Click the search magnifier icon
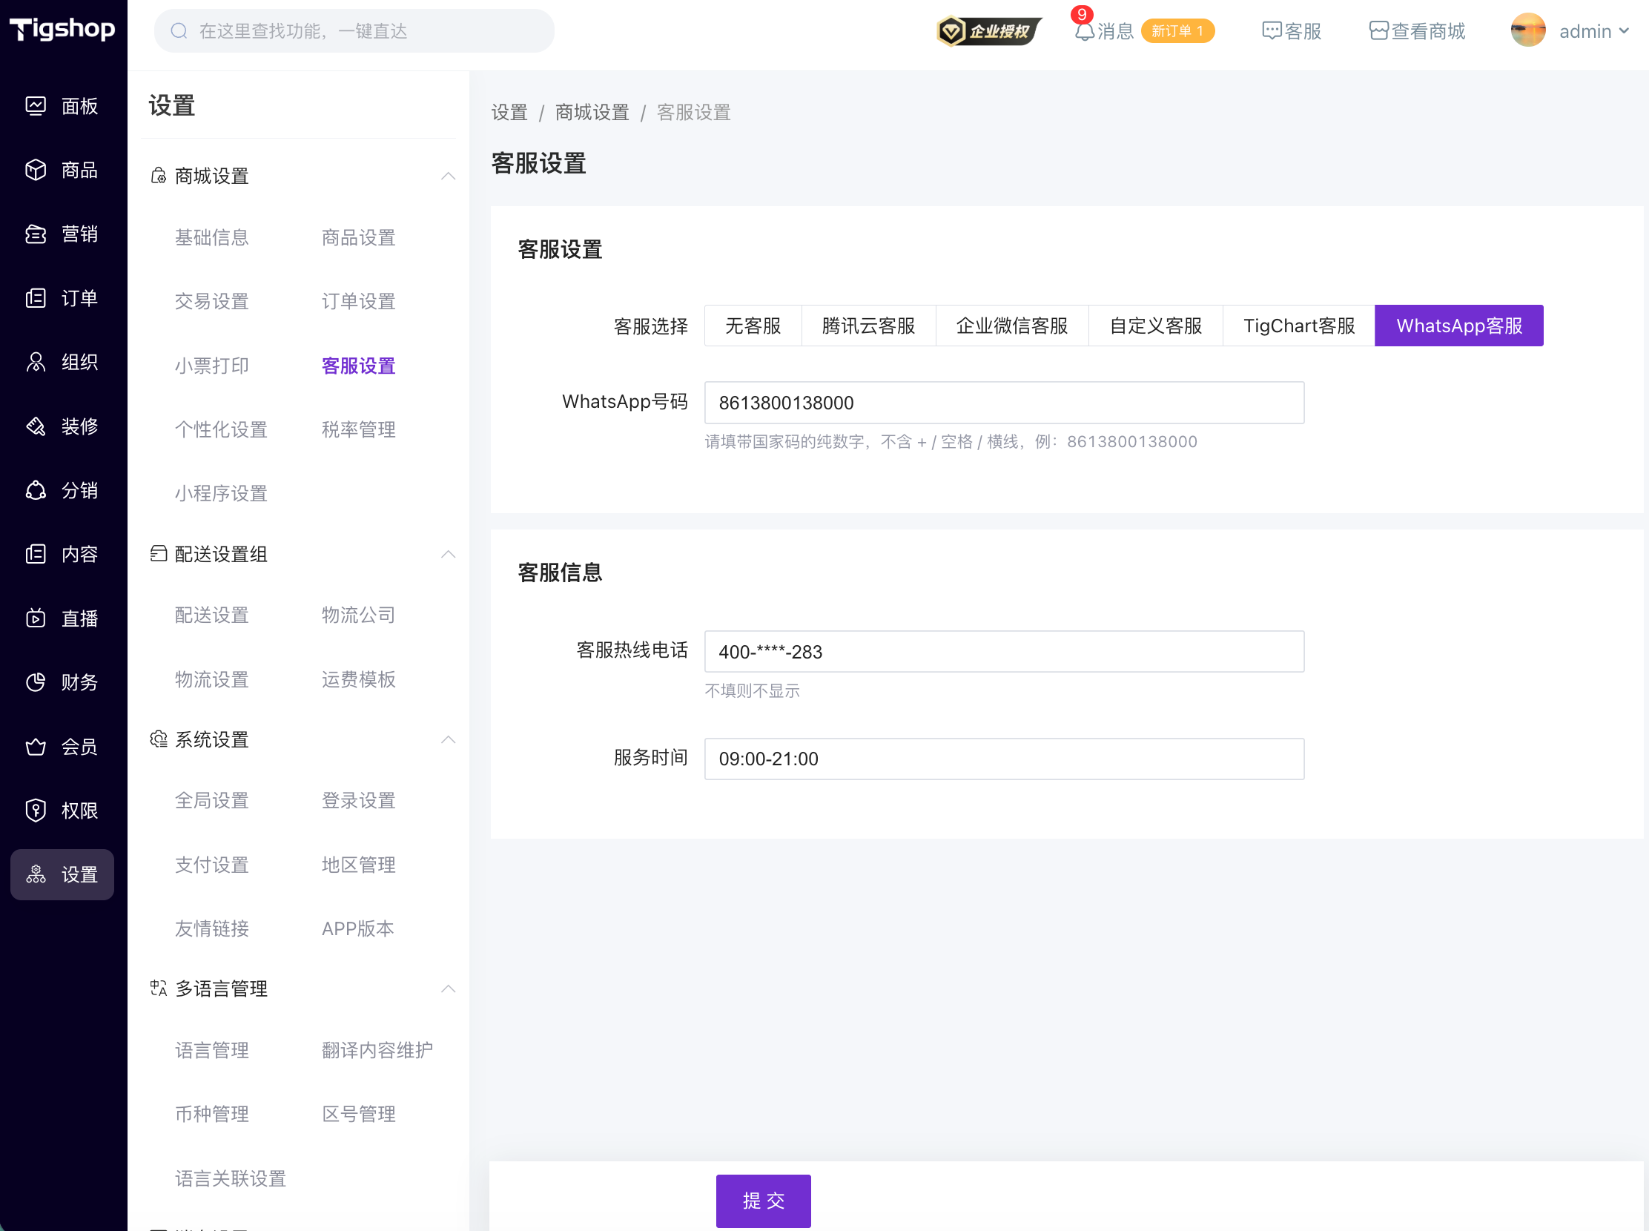Viewport: 1649px width, 1231px height. (x=179, y=31)
